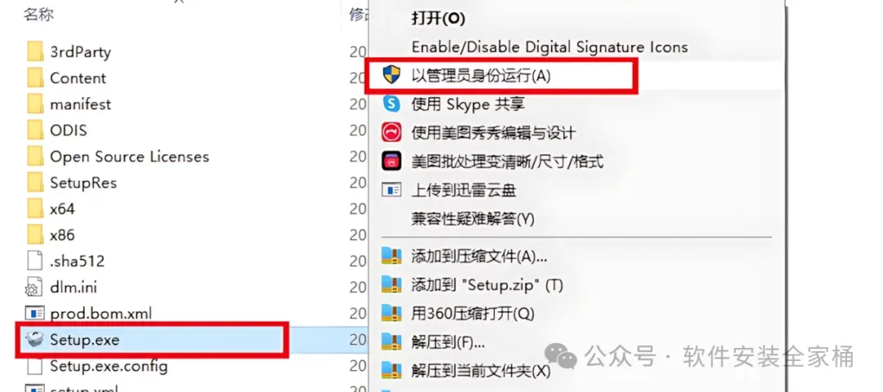Screen dimensions: 883x392
Task: Select the prod.bom.xml file
Action: tap(101, 314)
